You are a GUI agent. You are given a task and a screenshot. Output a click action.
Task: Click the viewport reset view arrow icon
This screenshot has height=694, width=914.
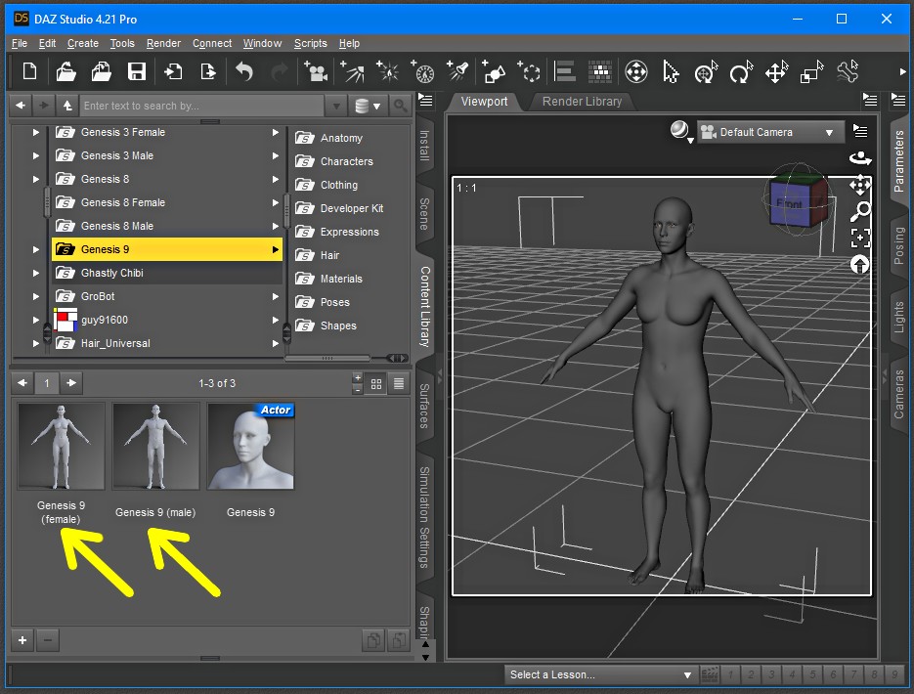(860, 265)
